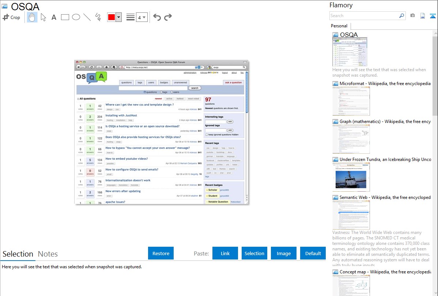Open the Concept map thumbnail
438x296 pixels.
pyautogui.click(x=351, y=285)
